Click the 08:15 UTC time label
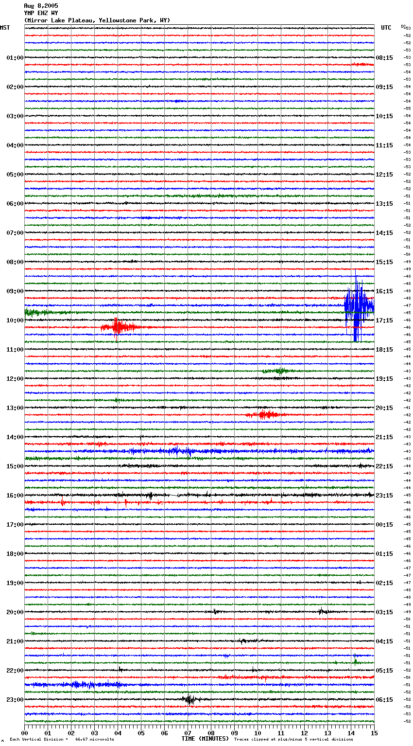This screenshot has height=746, width=413. point(384,58)
